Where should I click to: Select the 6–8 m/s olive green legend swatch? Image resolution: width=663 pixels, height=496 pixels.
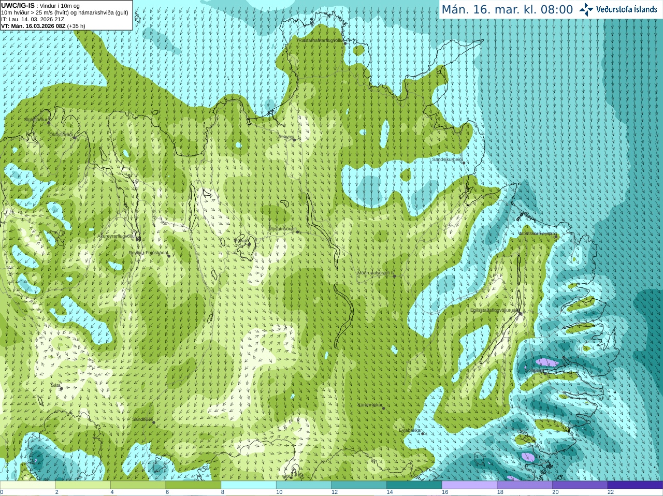click(193, 485)
